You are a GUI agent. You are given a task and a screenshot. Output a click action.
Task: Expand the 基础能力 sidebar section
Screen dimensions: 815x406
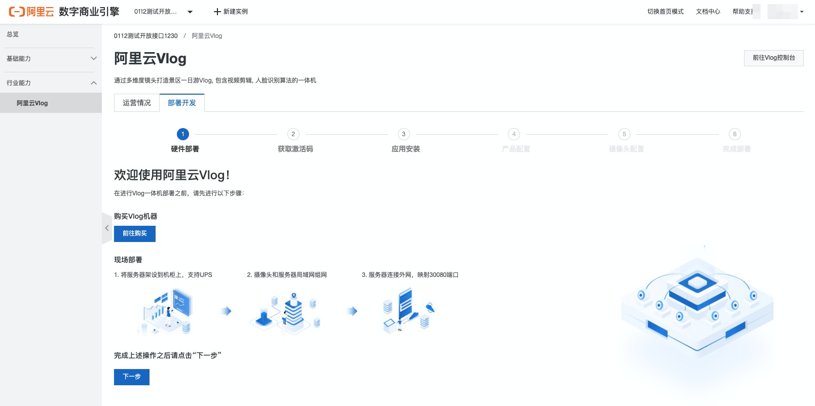pos(51,59)
